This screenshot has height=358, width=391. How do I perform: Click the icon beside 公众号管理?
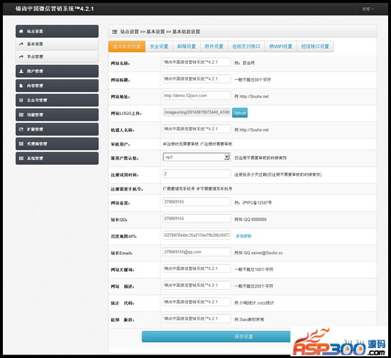21,100
